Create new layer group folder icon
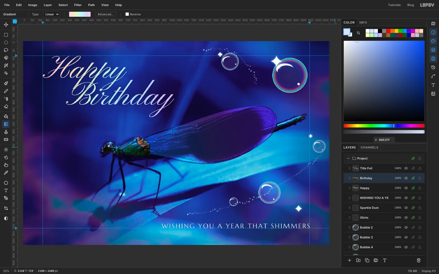This screenshot has width=439, height=274. (x=358, y=260)
